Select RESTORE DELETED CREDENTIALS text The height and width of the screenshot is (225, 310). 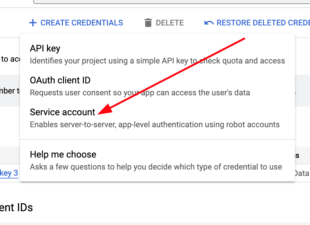[263, 23]
